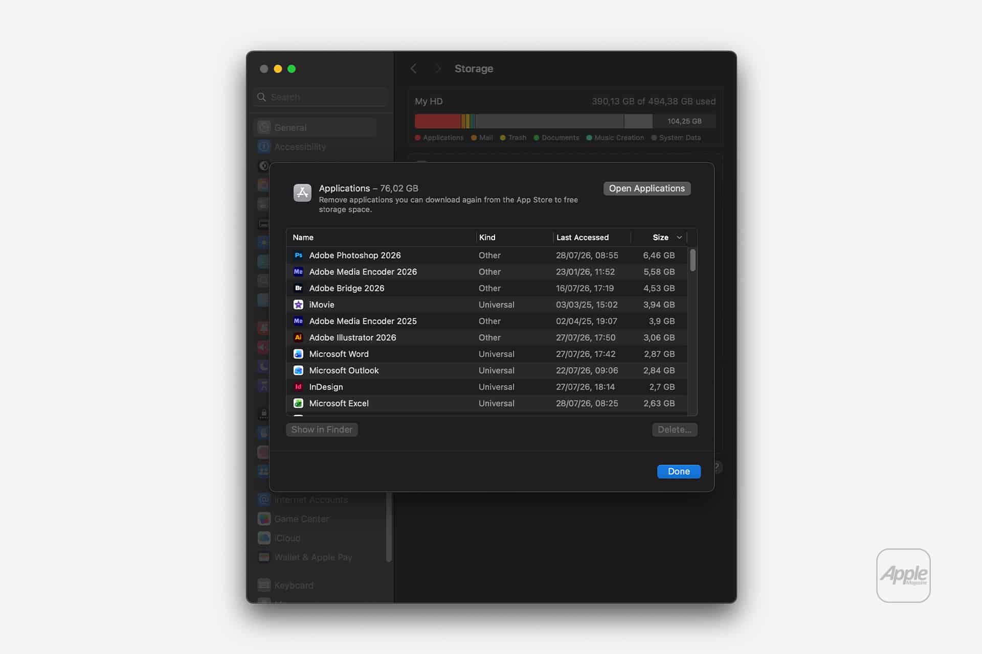Open the Accessibility settings pane
Image resolution: width=982 pixels, height=654 pixels.
(x=315, y=147)
